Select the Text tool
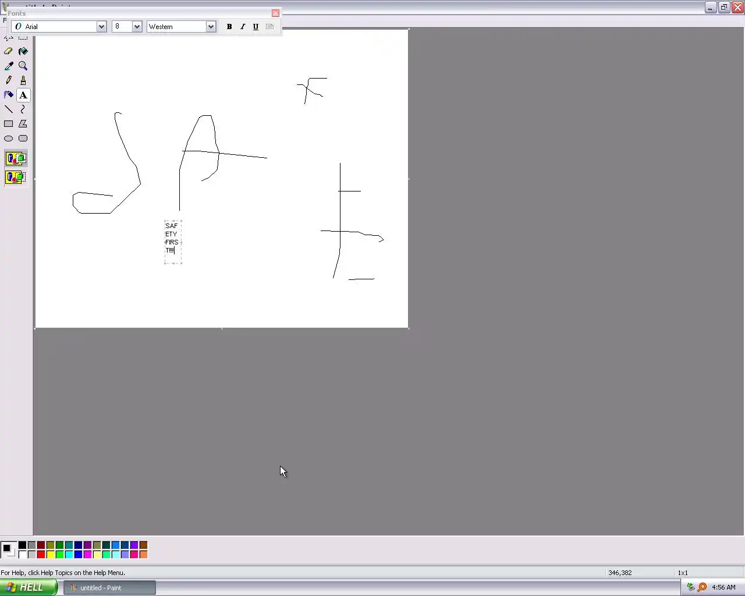Image resolution: width=745 pixels, height=596 pixels. (23, 95)
